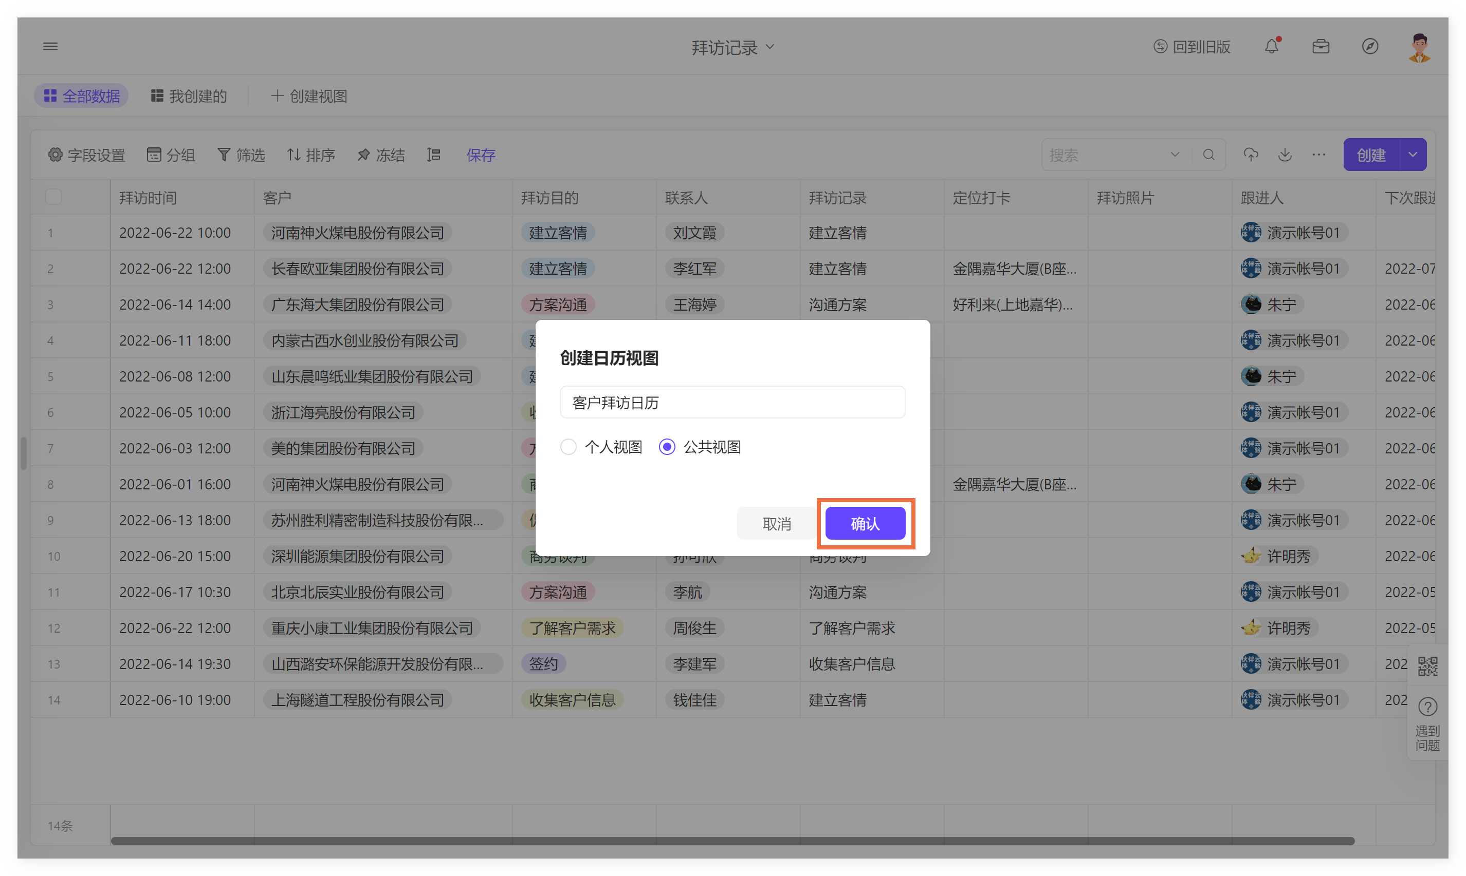Open the search field dropdown chevron
The width and height of the screenshot is (1466, 876).
[x=1175, y=155]
